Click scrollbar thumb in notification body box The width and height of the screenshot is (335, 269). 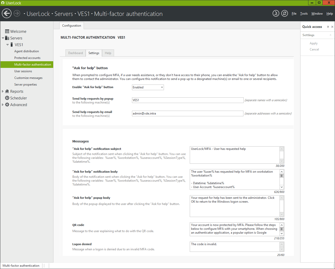(282, 176)
